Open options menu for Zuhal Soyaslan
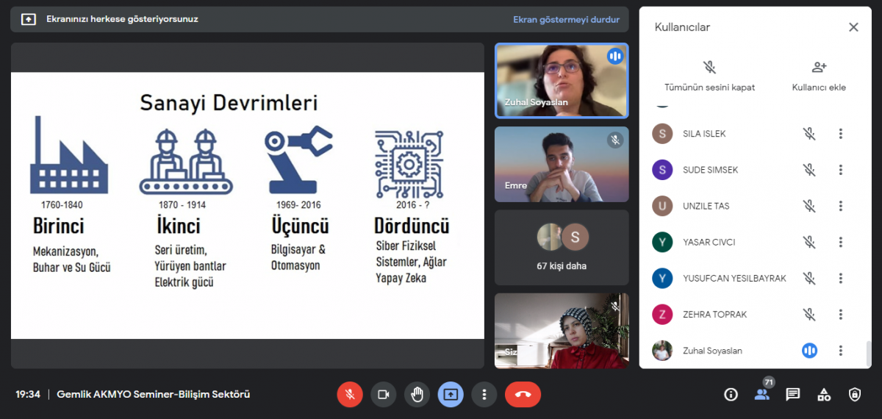The image size is (882, 419). tap(841, 351)
